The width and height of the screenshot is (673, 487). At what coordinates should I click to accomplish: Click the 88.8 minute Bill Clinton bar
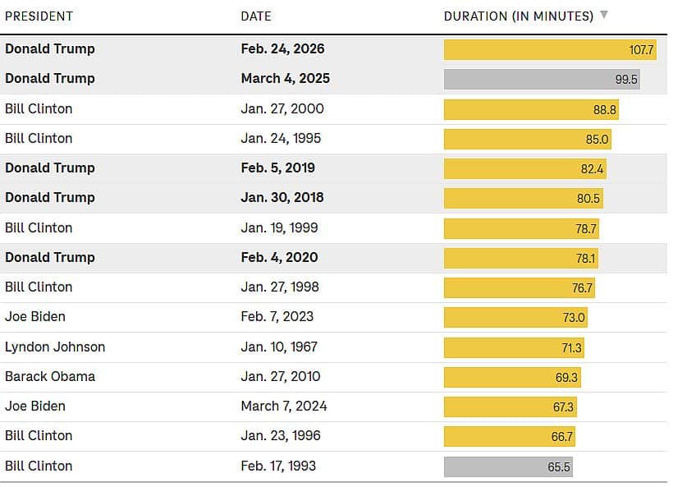coord(531,110)
